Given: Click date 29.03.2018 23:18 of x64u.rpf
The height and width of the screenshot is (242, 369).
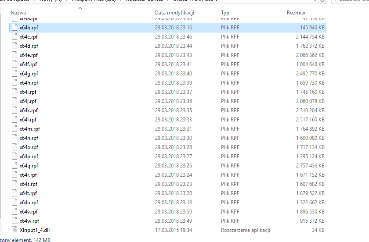Looking at the screenshot, I should [174, 202].
